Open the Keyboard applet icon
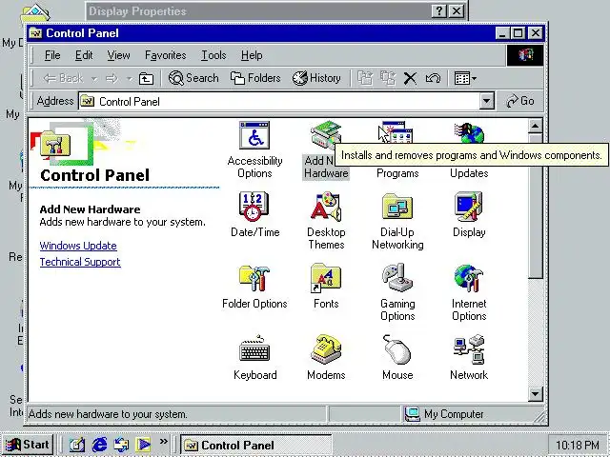This screenshot has height=457, width=610. (x=254, y=349)
